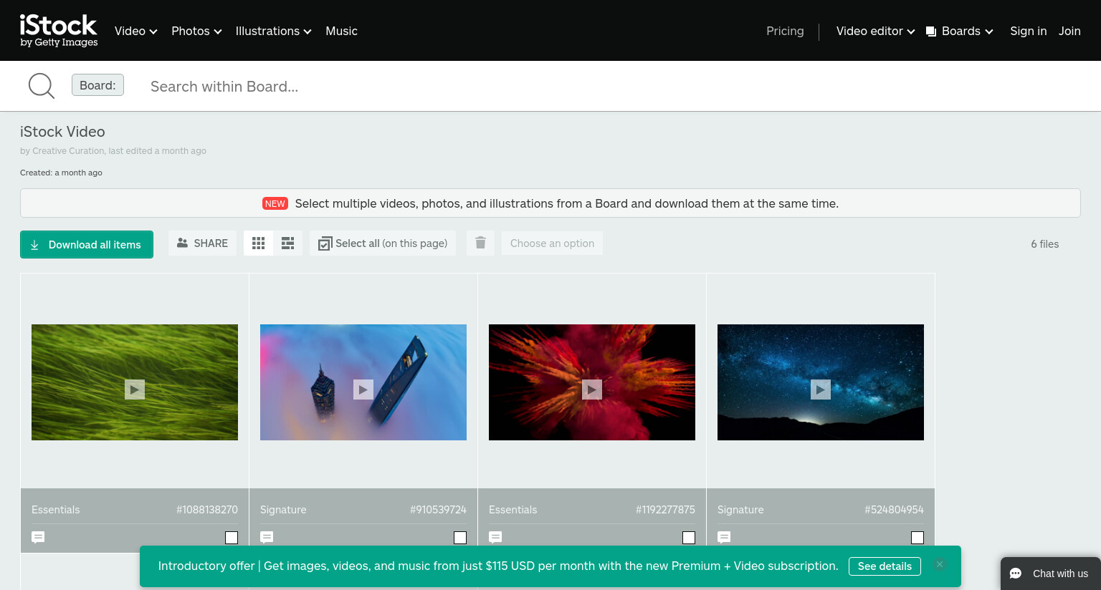The height and width of the screenshot is (590, 1101).
Task: Open the Chat with us widget
Action: (1050, 574)
